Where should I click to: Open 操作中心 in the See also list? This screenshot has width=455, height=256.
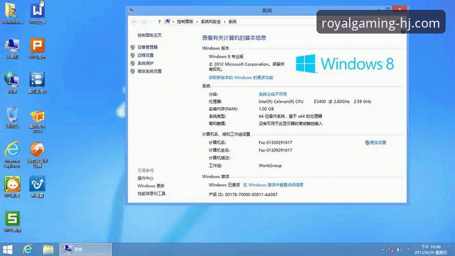[x=145, y=178]
